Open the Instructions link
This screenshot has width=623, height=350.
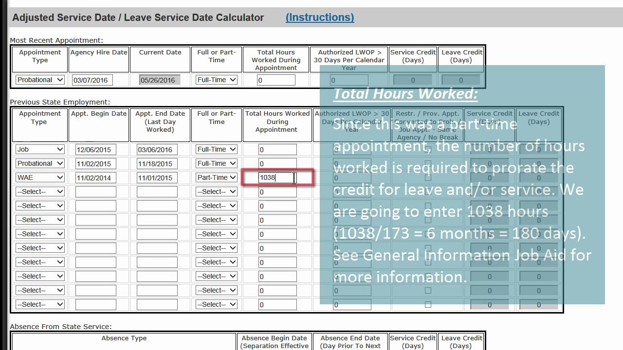[320, 17]
